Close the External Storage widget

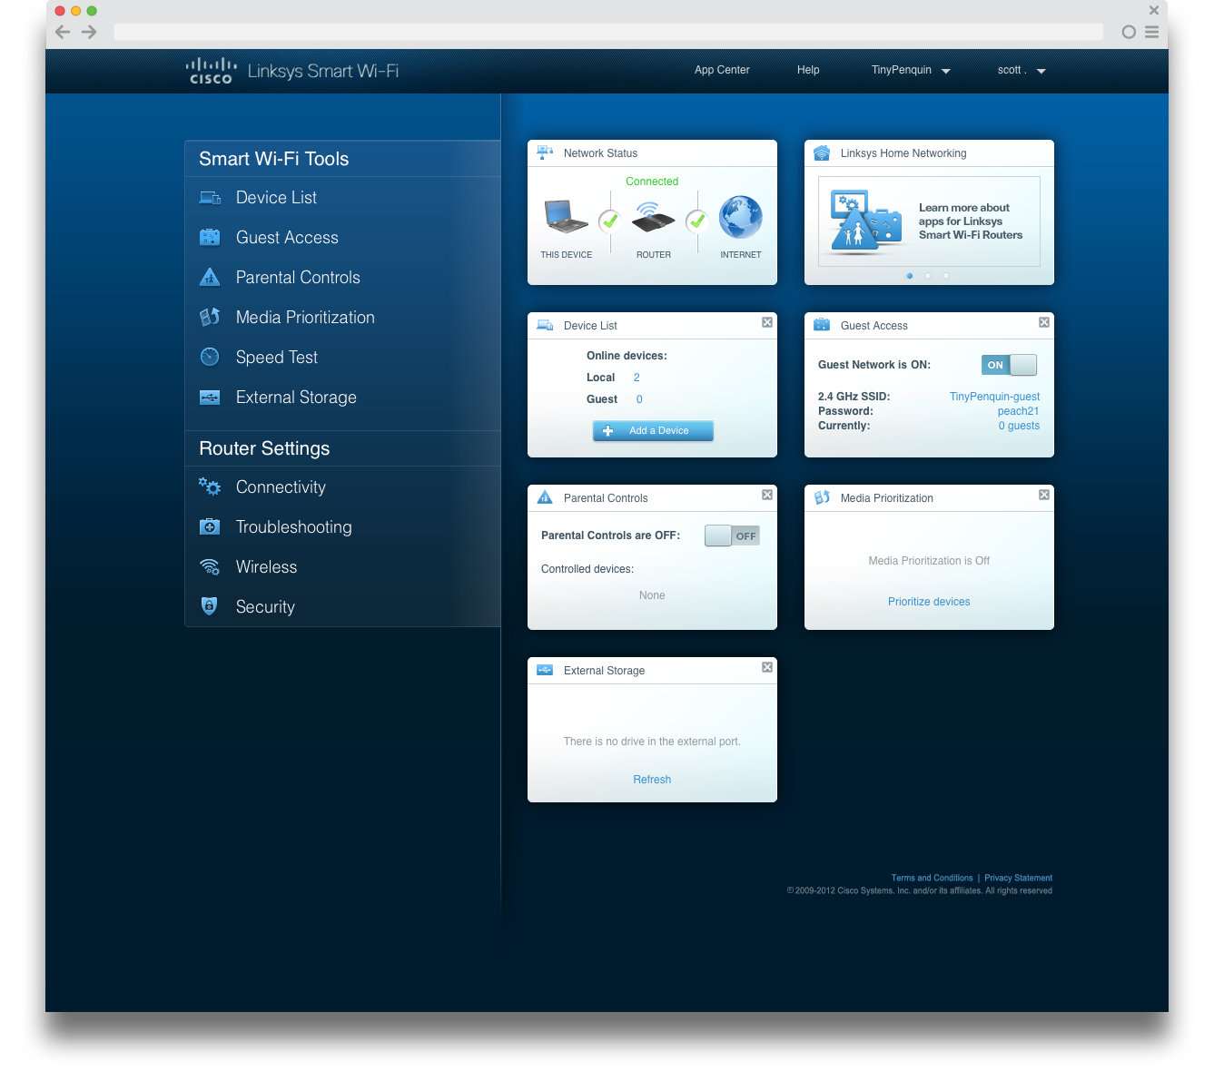(767, 667)
